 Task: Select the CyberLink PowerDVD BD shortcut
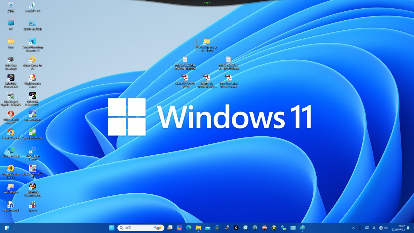tap(32, 190)
